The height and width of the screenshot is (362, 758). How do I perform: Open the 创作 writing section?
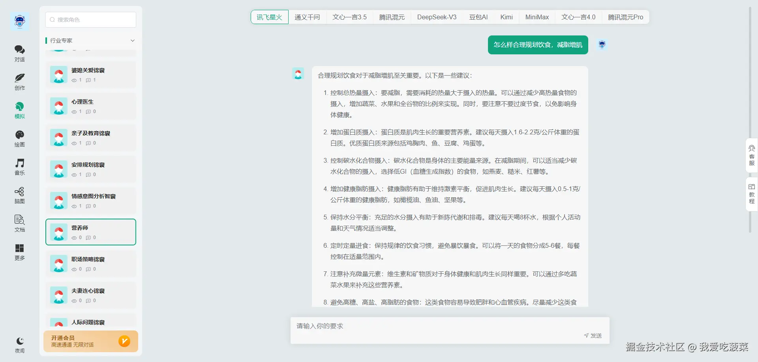(20, 82)
